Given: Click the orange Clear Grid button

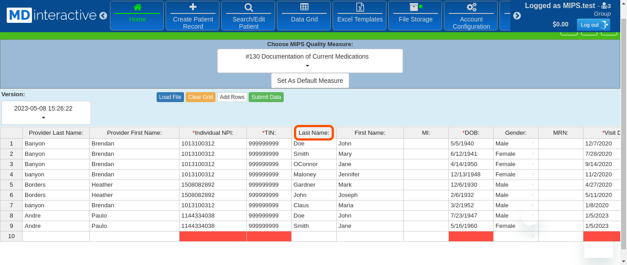Looking at the screenshot, I should [201, 97].
